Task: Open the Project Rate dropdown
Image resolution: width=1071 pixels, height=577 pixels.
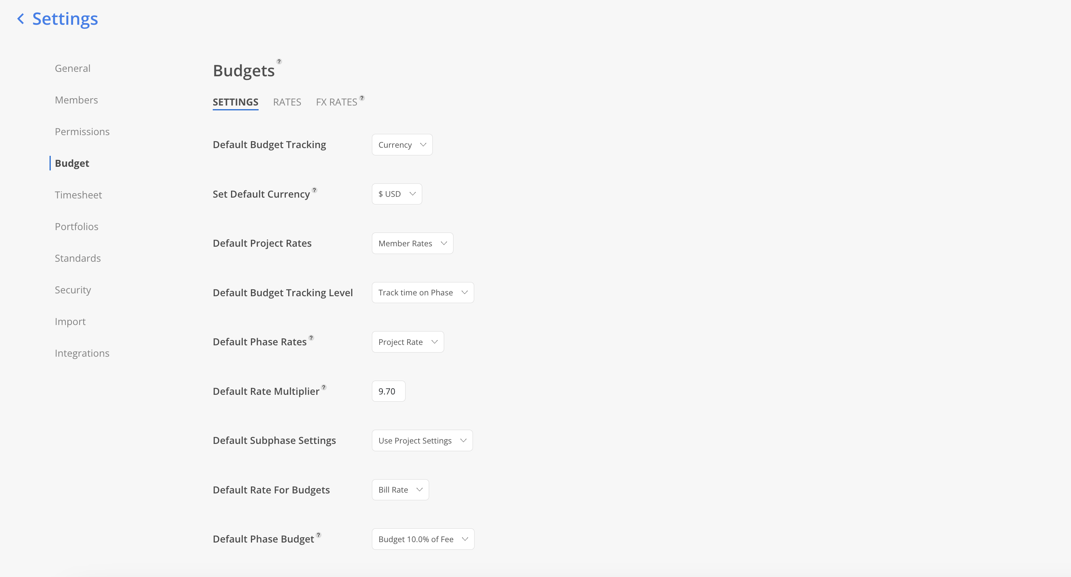Action: 408,342
